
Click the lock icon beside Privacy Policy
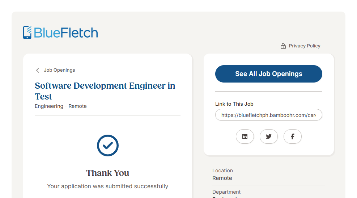283,46
